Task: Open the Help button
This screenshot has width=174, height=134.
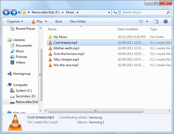Action: tap(165, 21)
